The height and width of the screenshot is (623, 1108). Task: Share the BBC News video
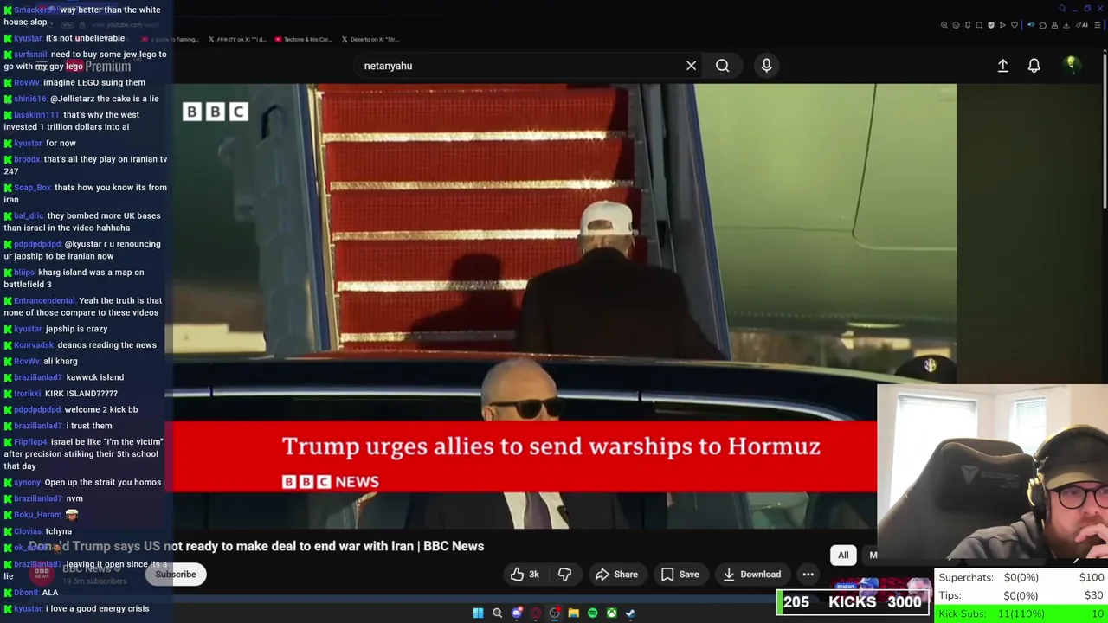pyautogui.click(x=616, y=575)
